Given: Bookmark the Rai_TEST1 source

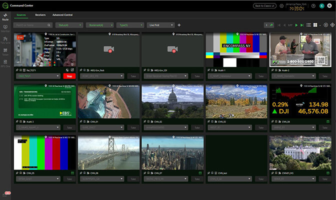Looking at the screenshot, I should tap(20, 70).
